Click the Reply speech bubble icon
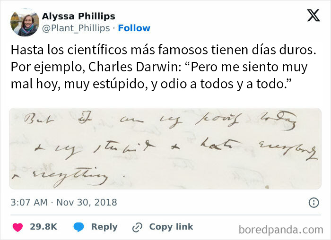The height and width of the screenshot is (240, 331). pos(79,227)
